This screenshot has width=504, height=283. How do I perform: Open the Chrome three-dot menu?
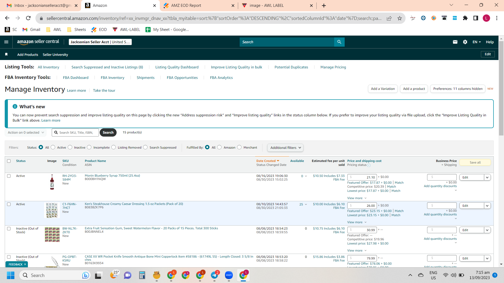coord(497,18)
